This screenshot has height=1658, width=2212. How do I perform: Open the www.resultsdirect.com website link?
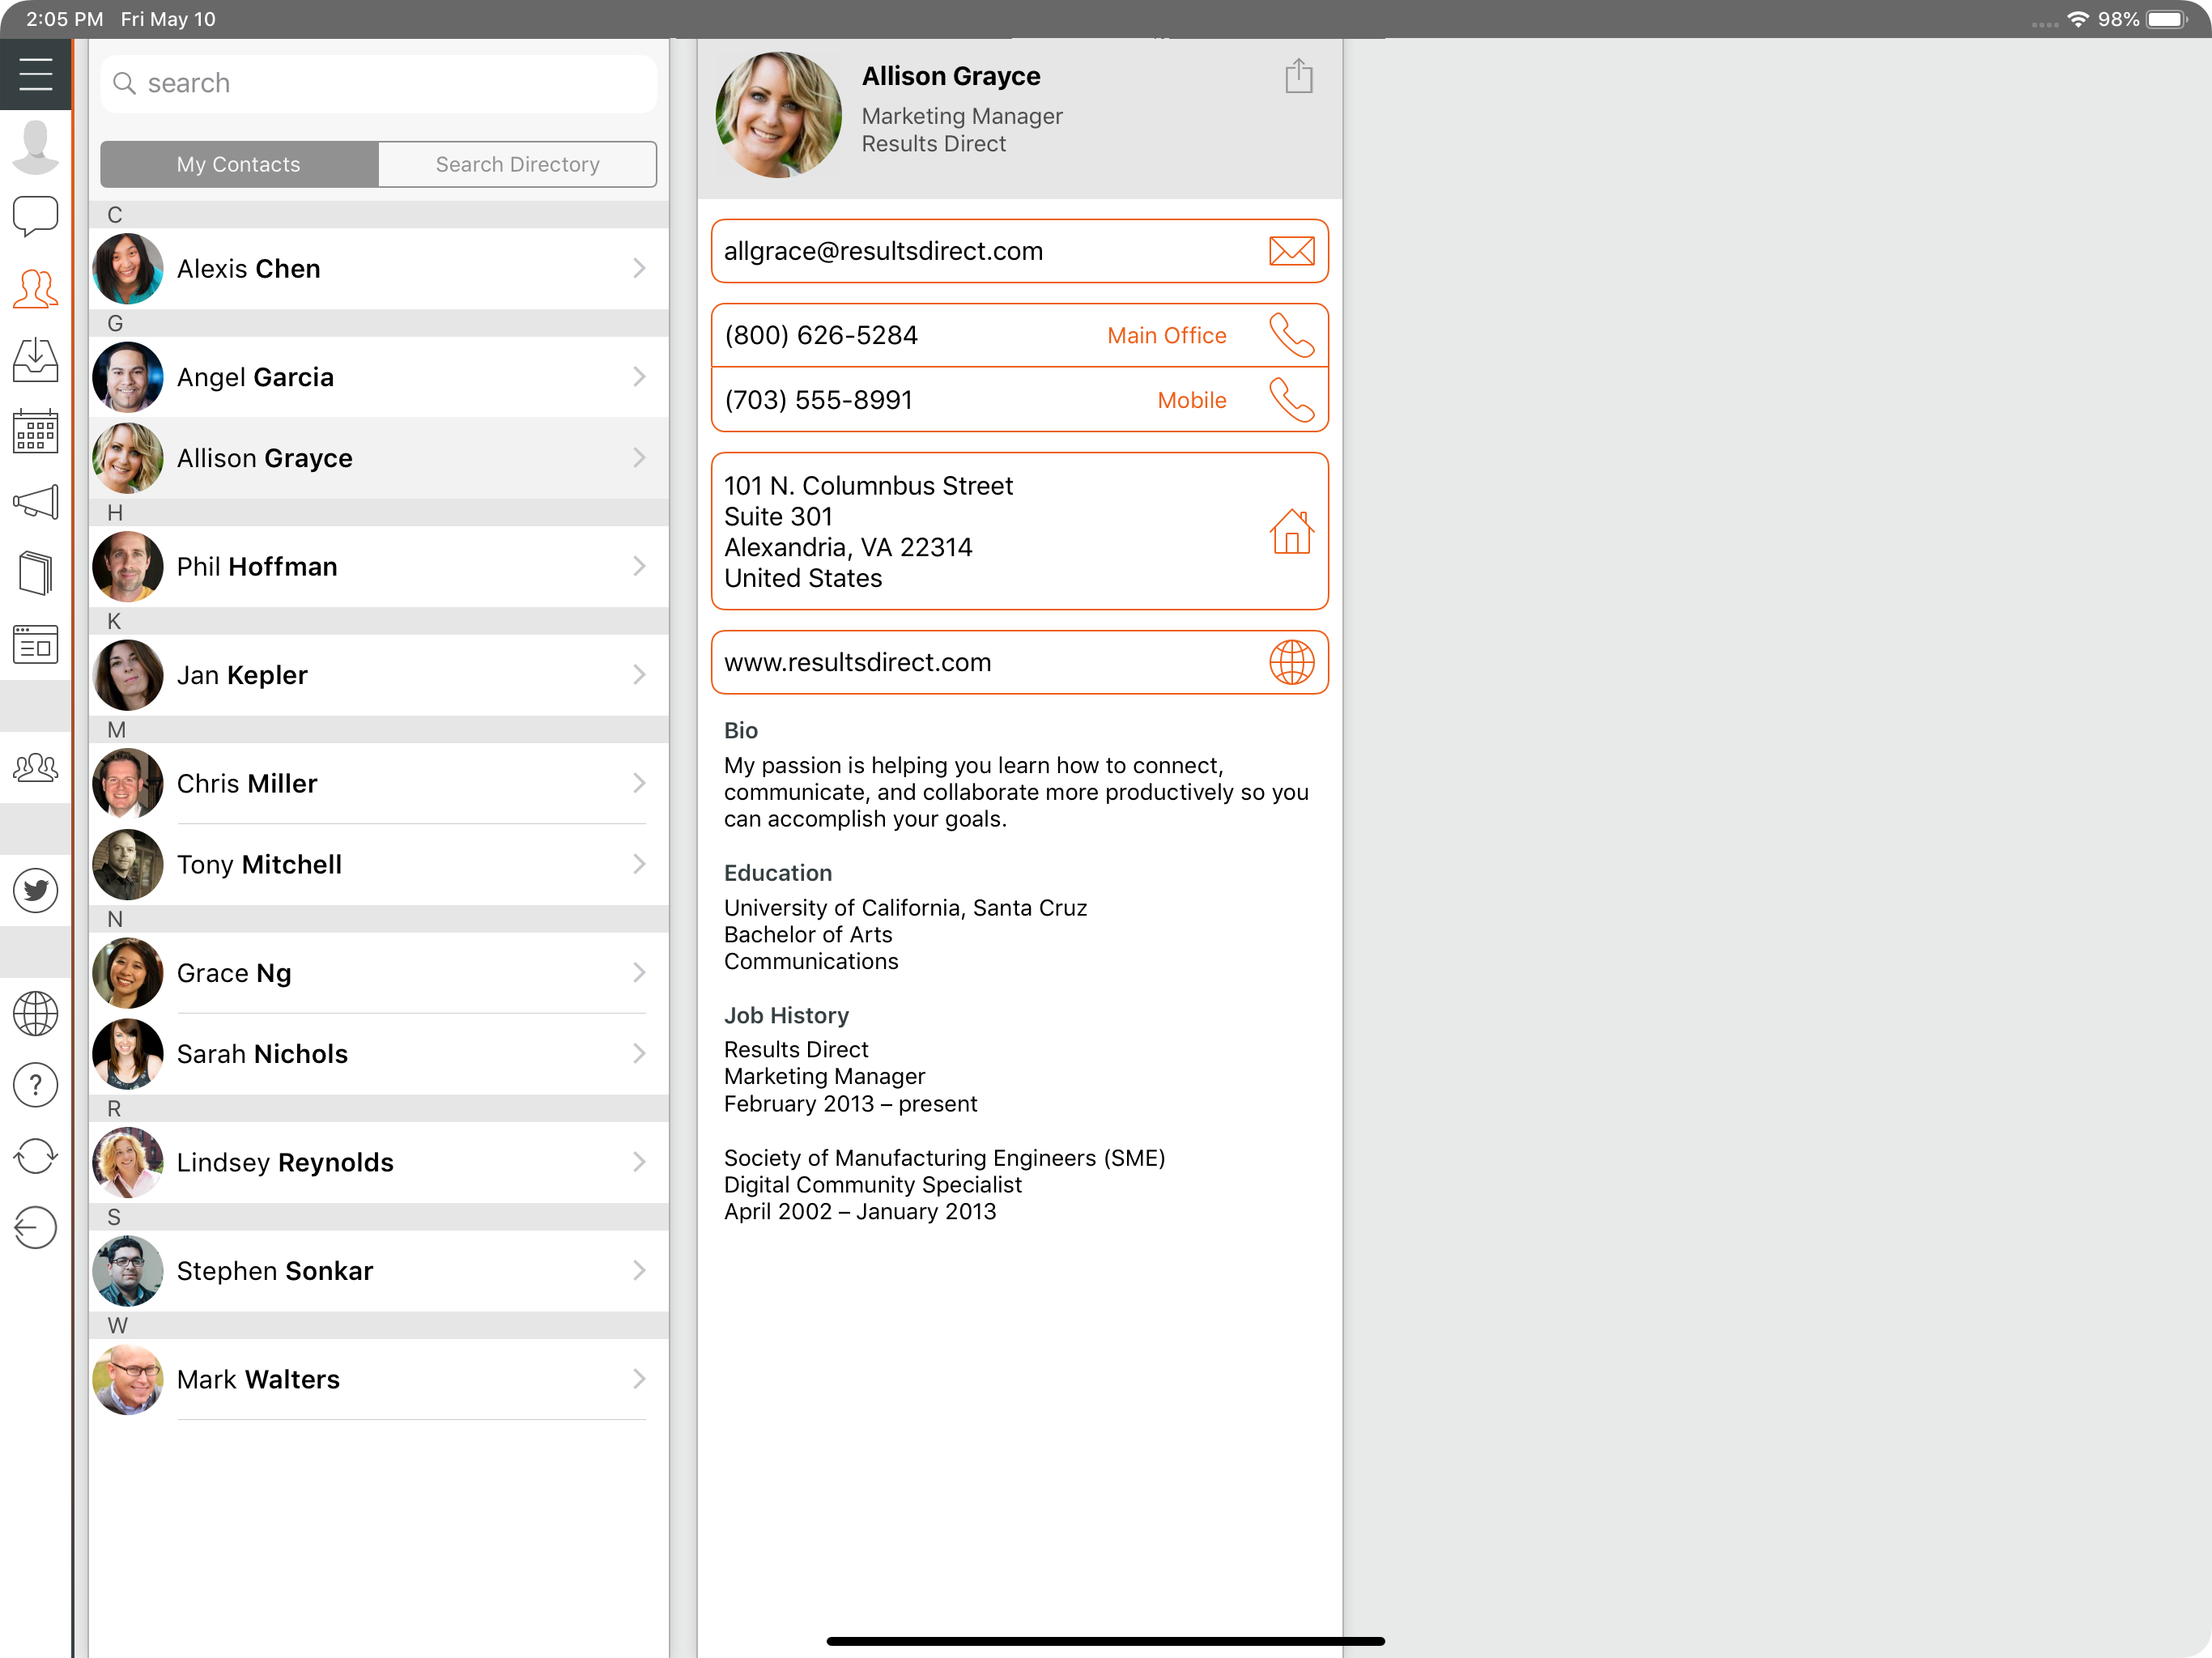tap(857, 662)
